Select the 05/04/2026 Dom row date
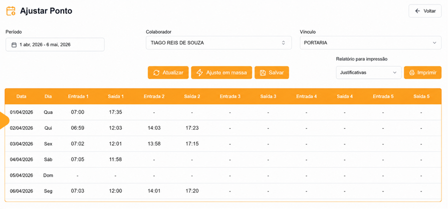This screenshot has height=209, width=448. point(22,175)
